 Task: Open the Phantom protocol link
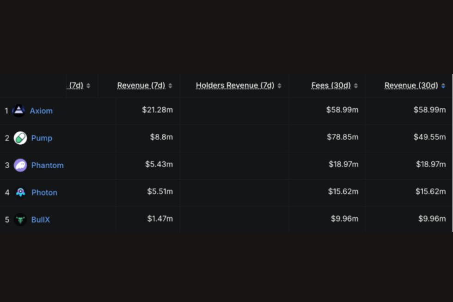[47, 166]
